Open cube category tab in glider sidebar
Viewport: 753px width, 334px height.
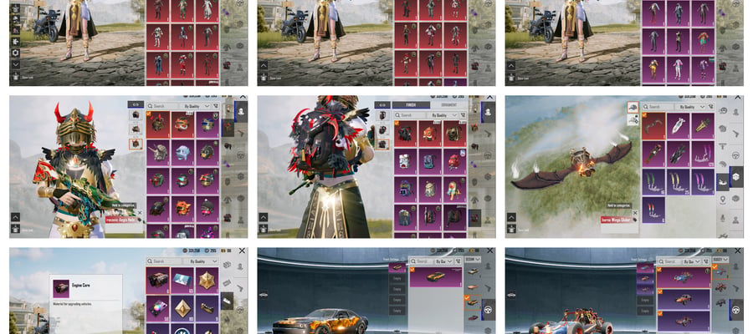pos(736,176)
